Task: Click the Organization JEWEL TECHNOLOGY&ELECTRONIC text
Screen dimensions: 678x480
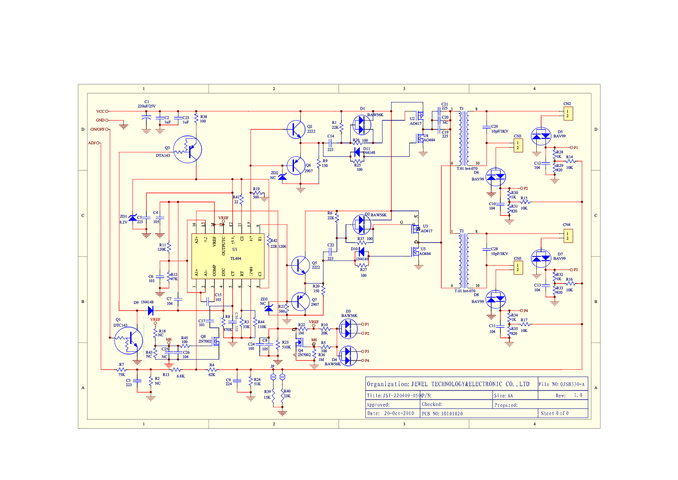Action: pos(448,384)
